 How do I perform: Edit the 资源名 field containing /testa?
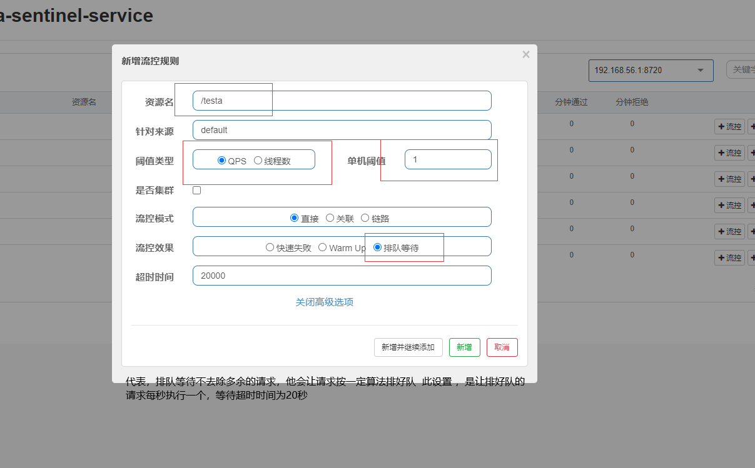click(342, 101)
